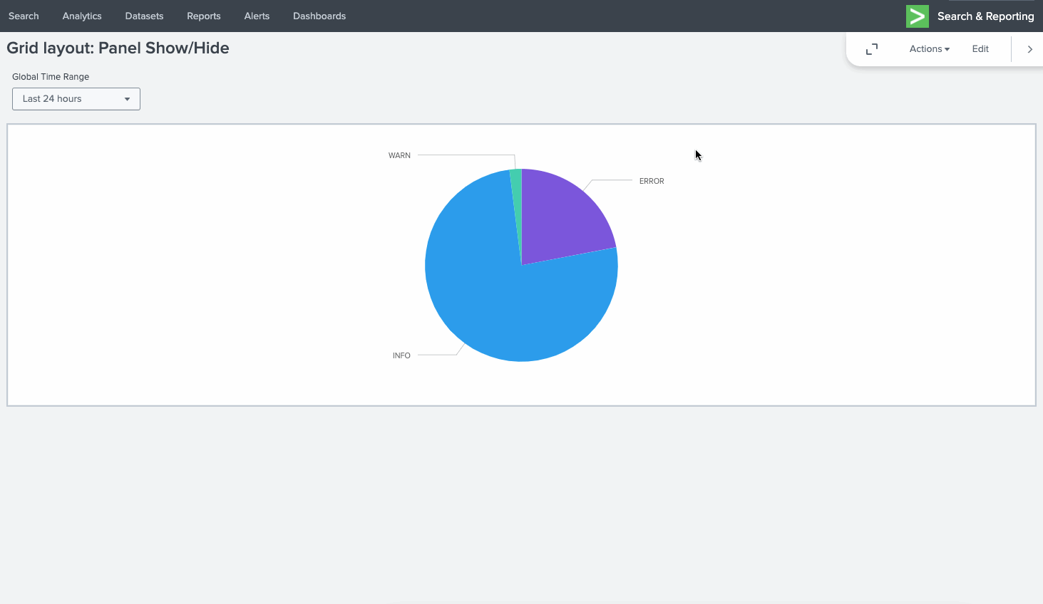Enter full screen mode via expand icon
Viewport: 1043px width, 604px height.
871,49
